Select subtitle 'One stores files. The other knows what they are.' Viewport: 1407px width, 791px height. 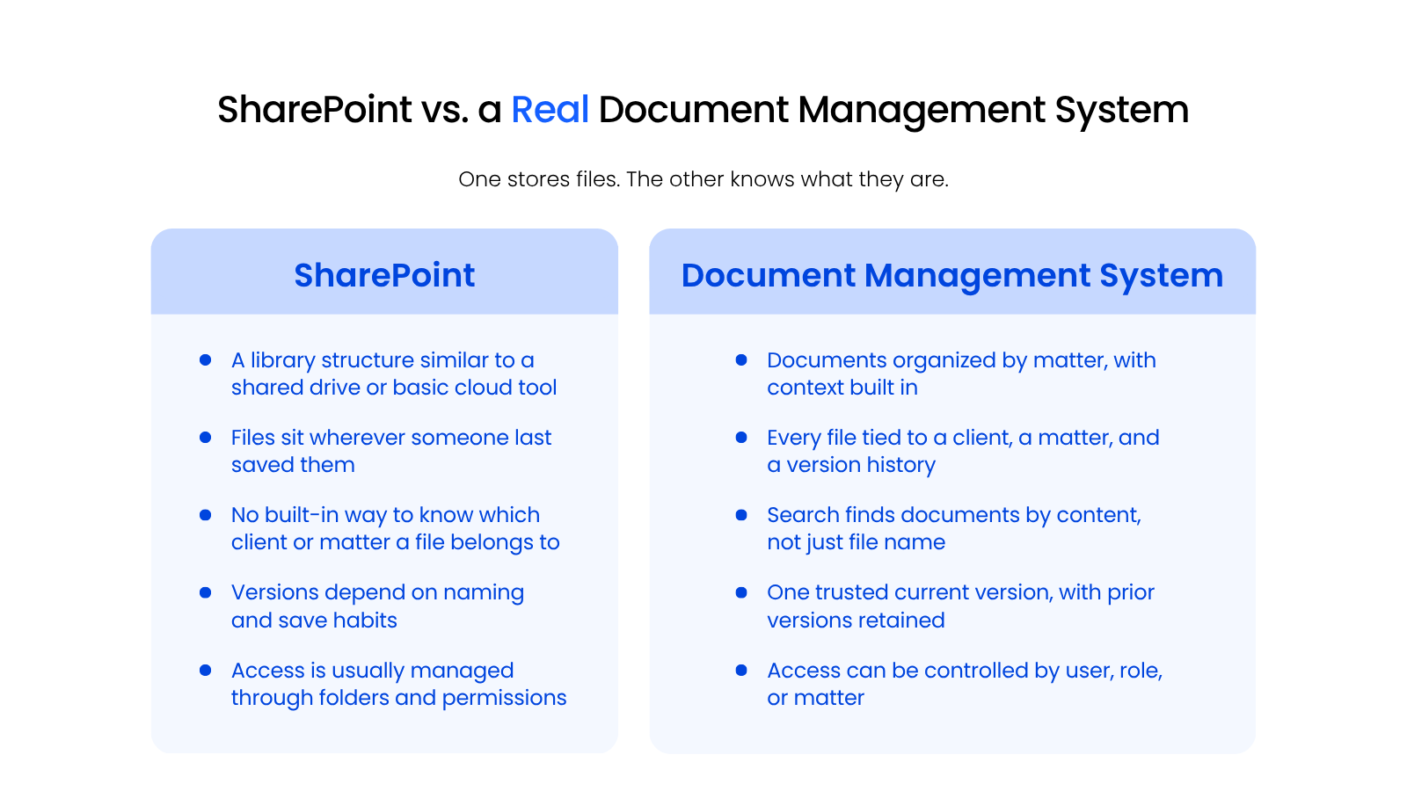[x=703, y=179]
